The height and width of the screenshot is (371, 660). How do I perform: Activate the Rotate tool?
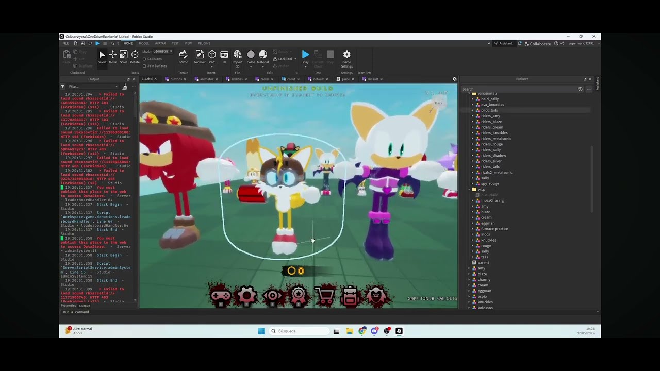pyautogui.click(x=135, y=57)
